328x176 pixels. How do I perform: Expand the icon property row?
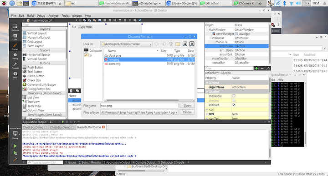[207, 110]
